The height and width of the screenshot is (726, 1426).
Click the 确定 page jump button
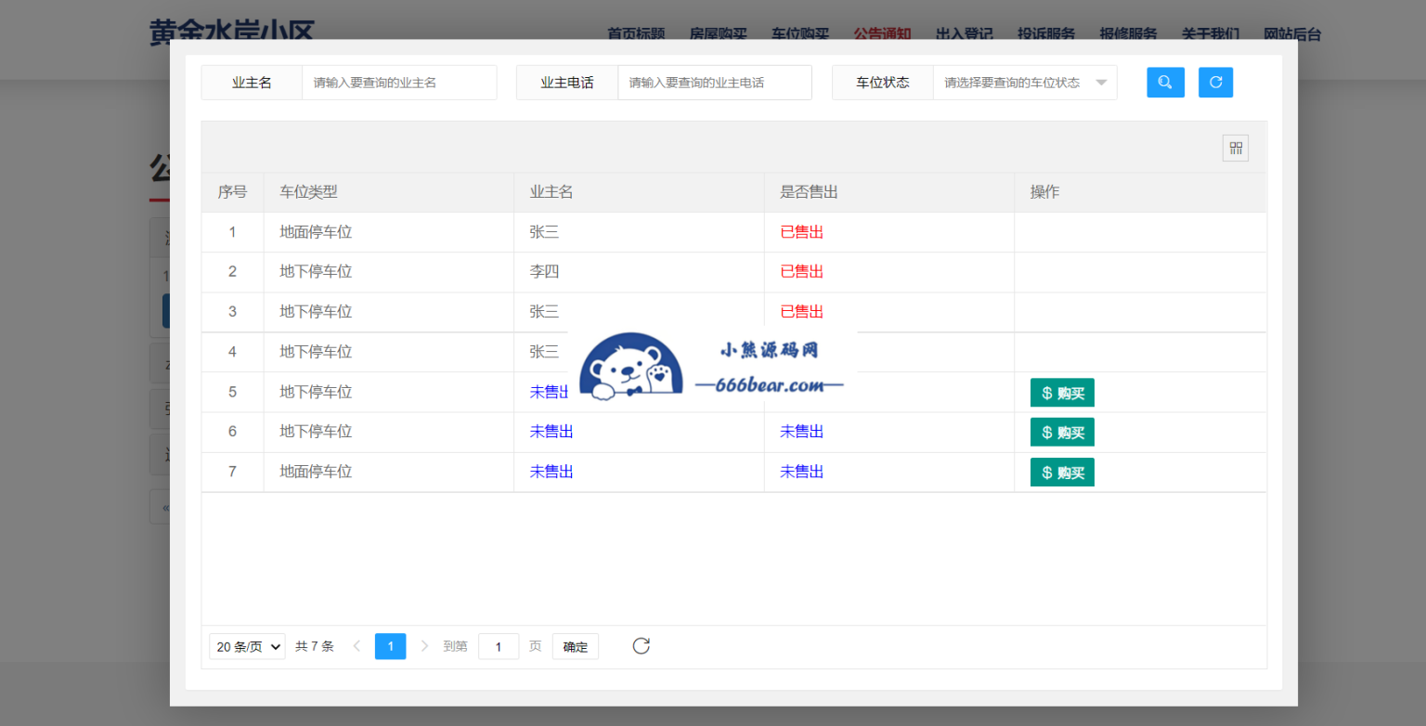[x=575, y=645]
